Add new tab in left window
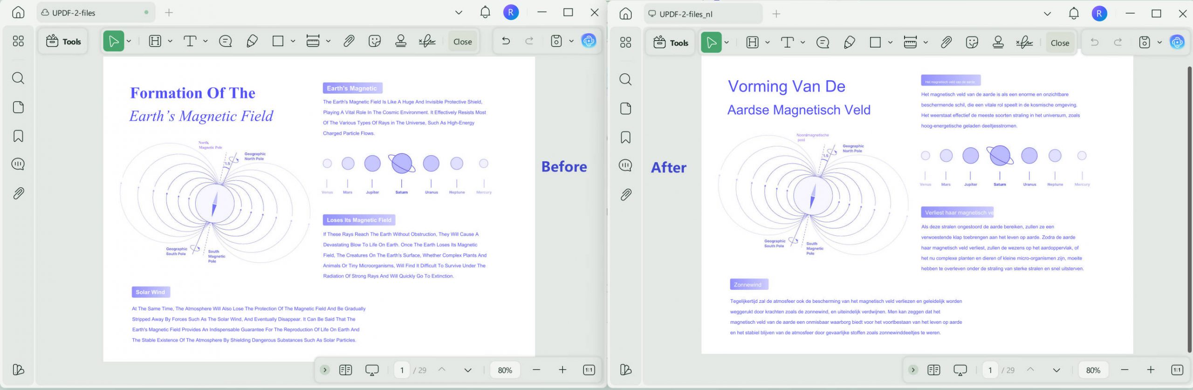Image resolution: width=1193 pixels, height=390 pixels. 169,13
